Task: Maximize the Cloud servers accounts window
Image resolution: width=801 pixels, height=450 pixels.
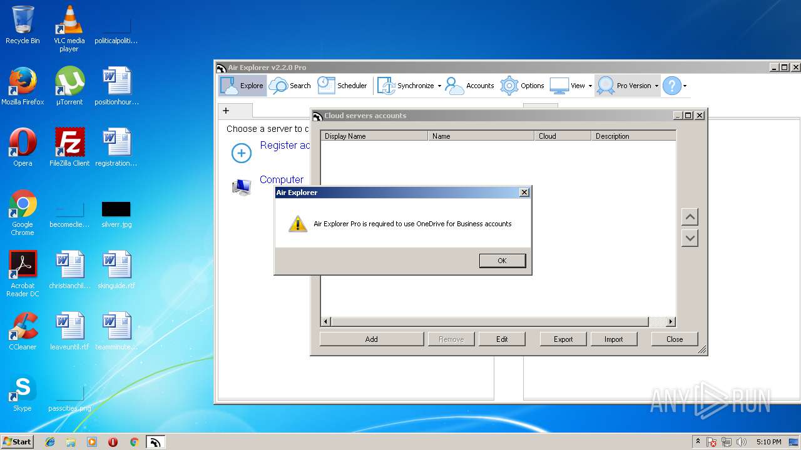Action: coord(688,116)
